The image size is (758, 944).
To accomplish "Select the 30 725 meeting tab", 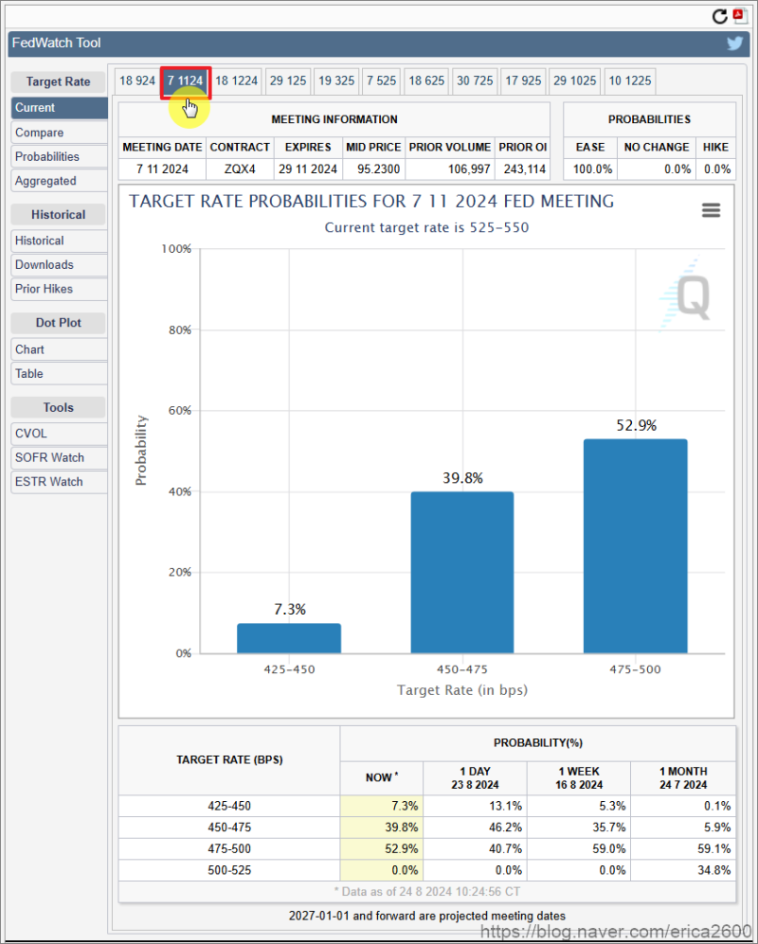I will [475, 80].
